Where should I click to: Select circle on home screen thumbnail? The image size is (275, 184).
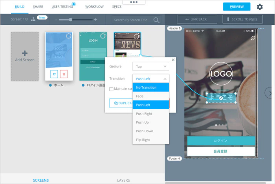tap(69, 36)
